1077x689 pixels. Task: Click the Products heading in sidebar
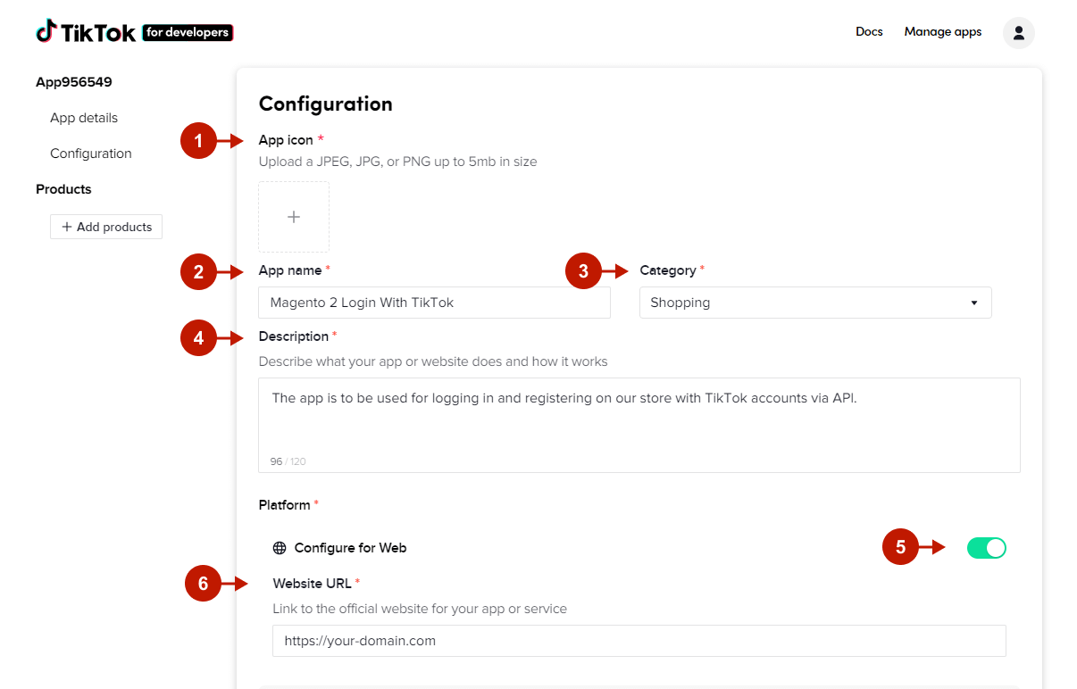click(x=63, y=189)
